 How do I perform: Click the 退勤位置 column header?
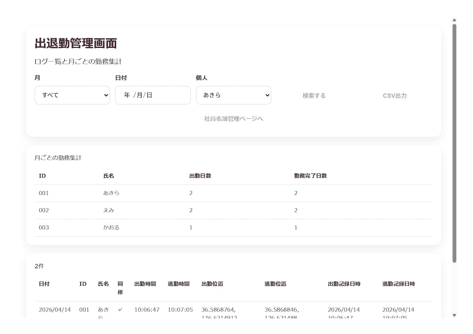point(275,284)
